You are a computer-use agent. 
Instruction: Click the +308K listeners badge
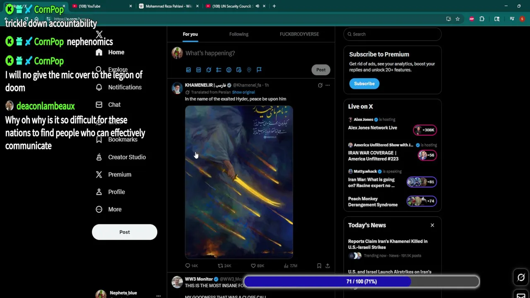[425, 130]
